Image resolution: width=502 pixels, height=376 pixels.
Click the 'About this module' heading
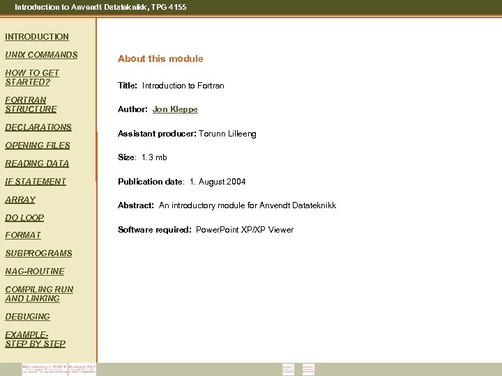coord(160,58)
